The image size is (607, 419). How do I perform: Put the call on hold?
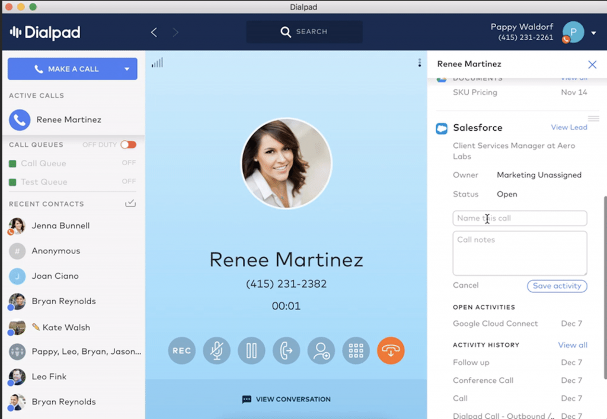point(251,350)
